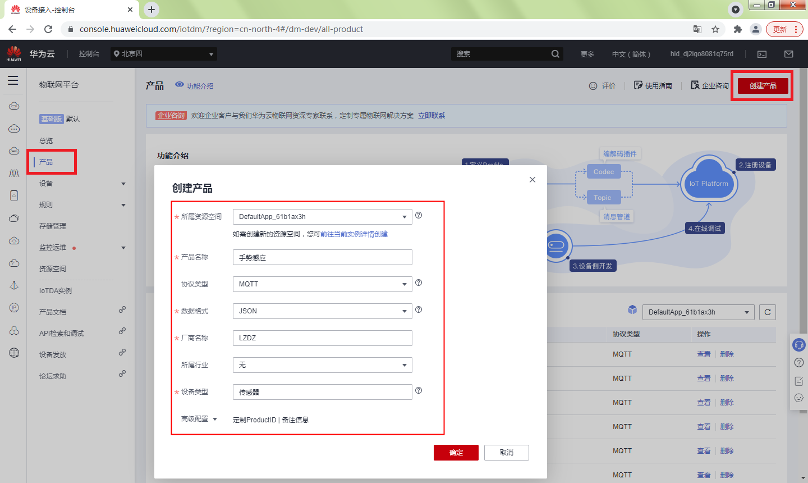Click the external link icon beside API检索和调试
The height and width of the screenshot is (483, 808).
122,331
